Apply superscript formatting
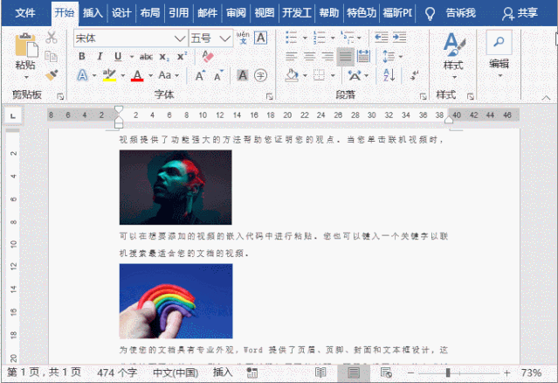 click(x=182, y=57)
